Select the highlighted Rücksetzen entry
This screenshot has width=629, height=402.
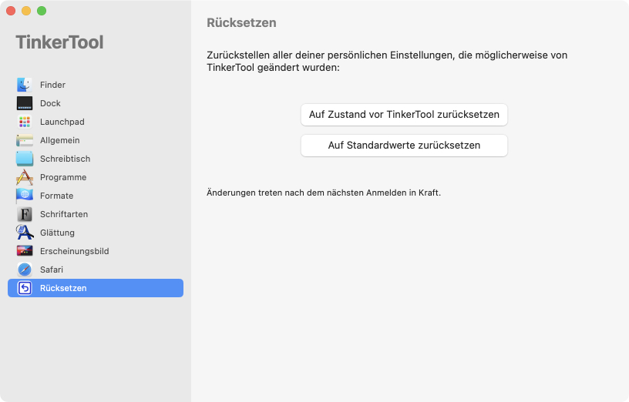(96, 288)
